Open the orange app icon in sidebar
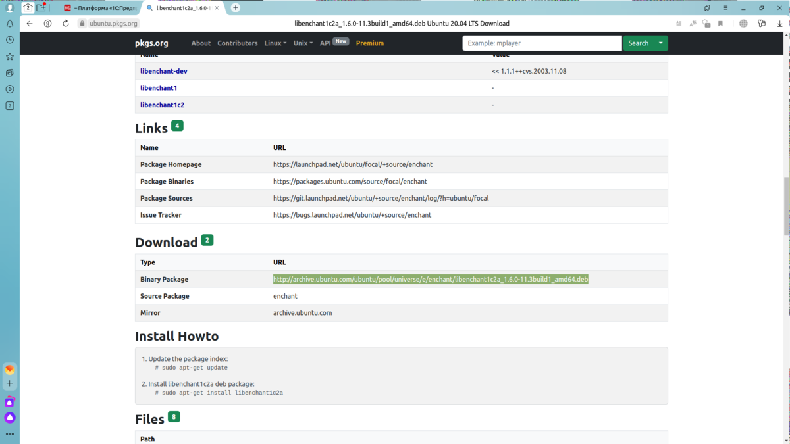This screenshot has height=444, width=790. coord(10,370)
